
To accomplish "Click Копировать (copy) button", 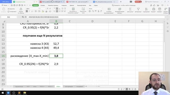I will 12,12.
